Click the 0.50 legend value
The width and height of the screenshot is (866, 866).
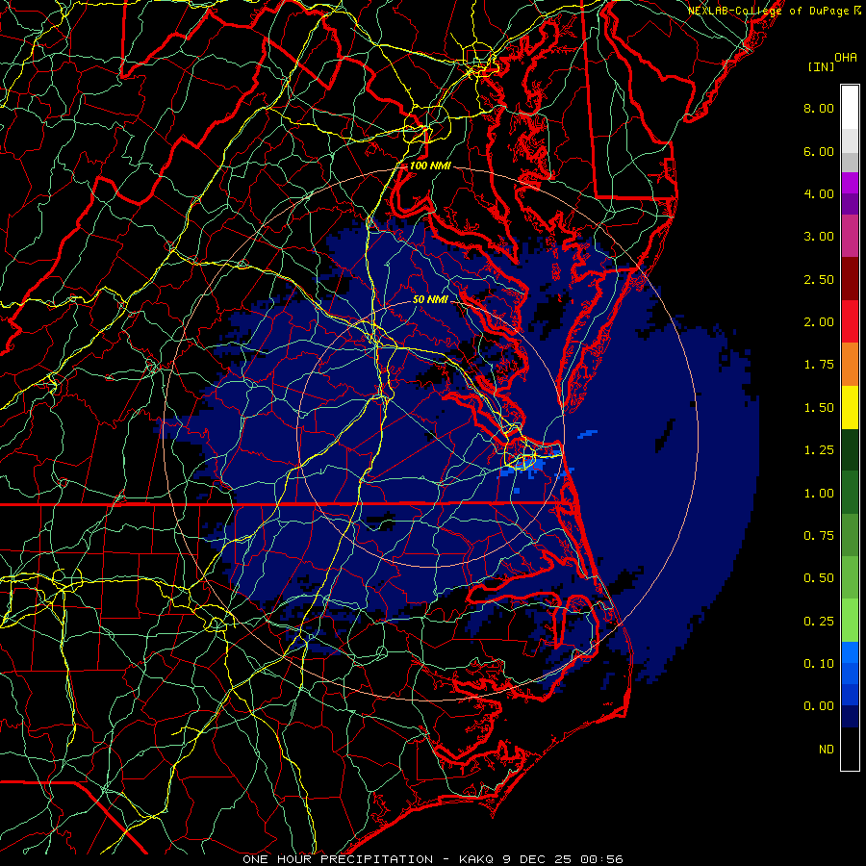click(819, 578)
